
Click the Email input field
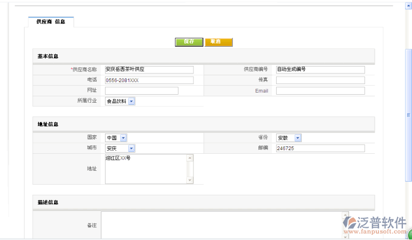(320, 91)
